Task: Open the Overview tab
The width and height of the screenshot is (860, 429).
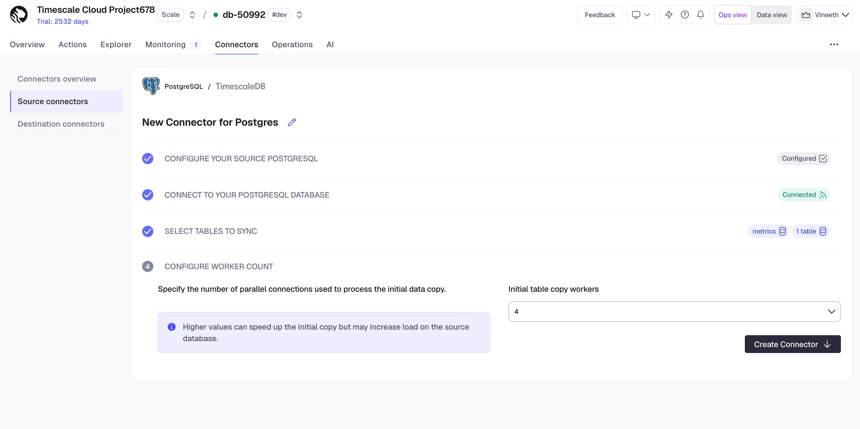Action: (27, 44)
